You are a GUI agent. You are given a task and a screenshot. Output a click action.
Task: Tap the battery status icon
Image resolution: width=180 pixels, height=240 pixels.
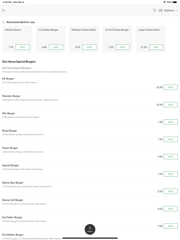click(175, 2)
